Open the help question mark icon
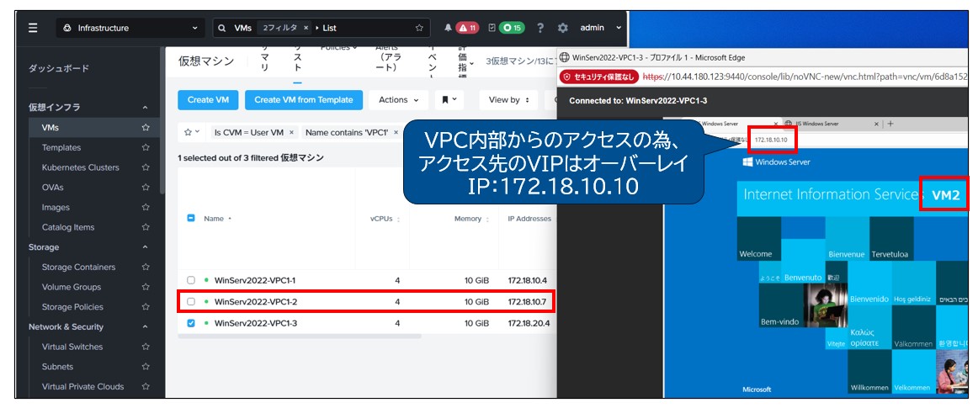This screenshot has width=978, height=408. (540, 28)
